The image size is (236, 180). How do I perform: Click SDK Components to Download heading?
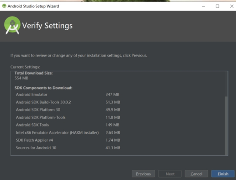coord(43,88)
